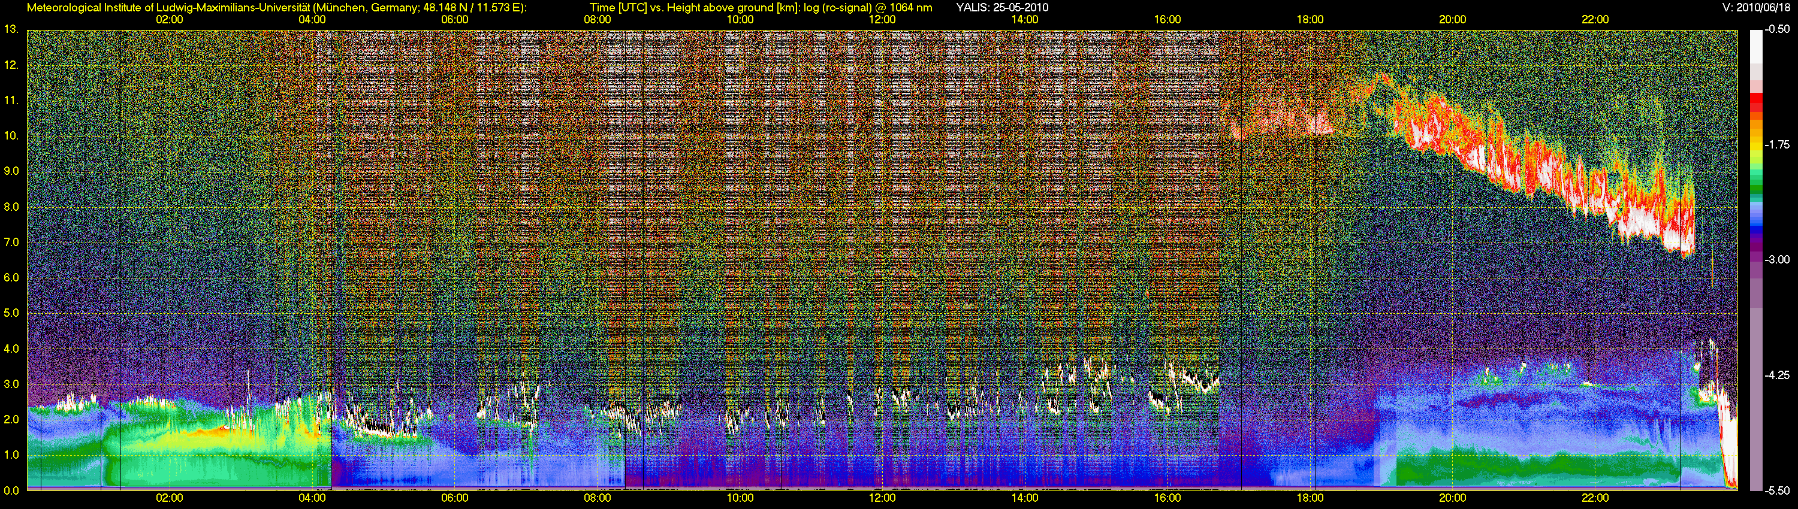Click the -3.00 color scale value
1798x509 pixels.
[x=1776, y=260]
